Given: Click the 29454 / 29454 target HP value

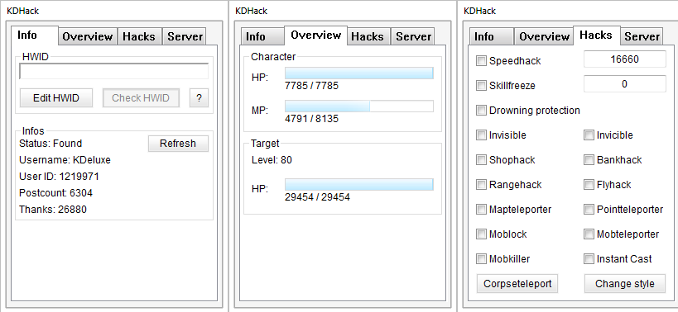Looking at the screenshot, I should [x=317, y=197].
